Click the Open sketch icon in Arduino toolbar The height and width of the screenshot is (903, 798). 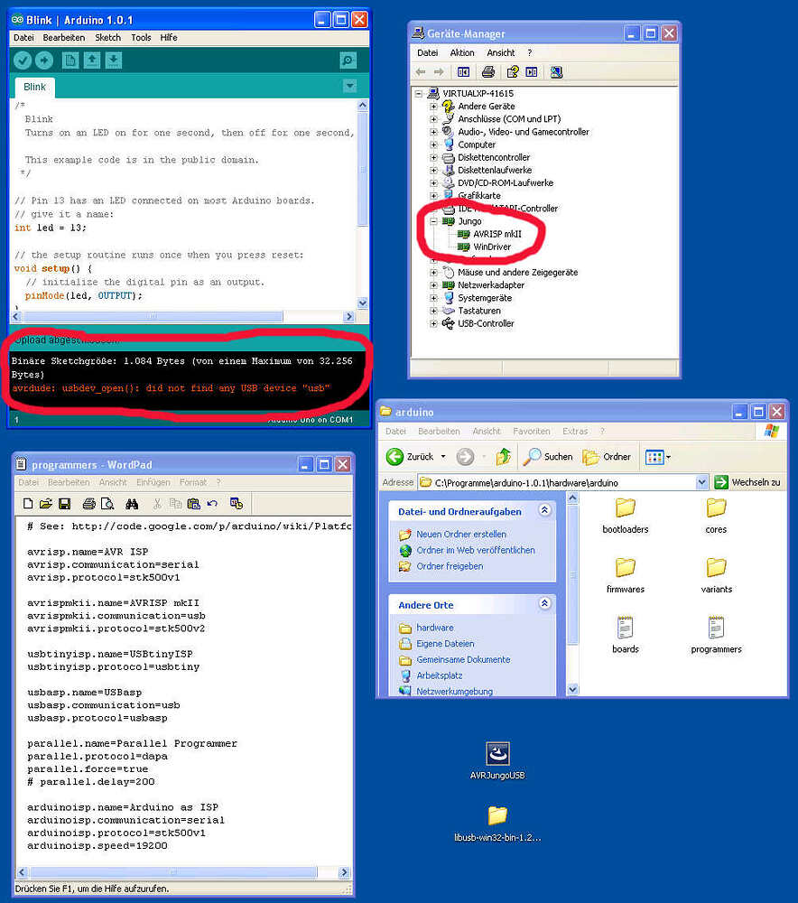(91, 60)
